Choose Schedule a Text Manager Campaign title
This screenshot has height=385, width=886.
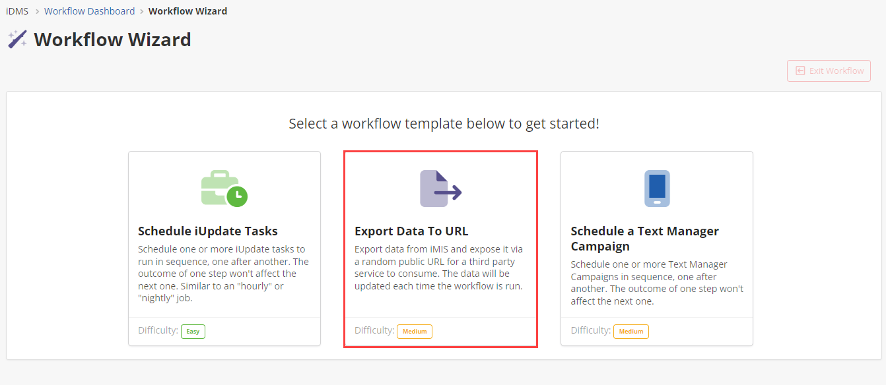644,239
